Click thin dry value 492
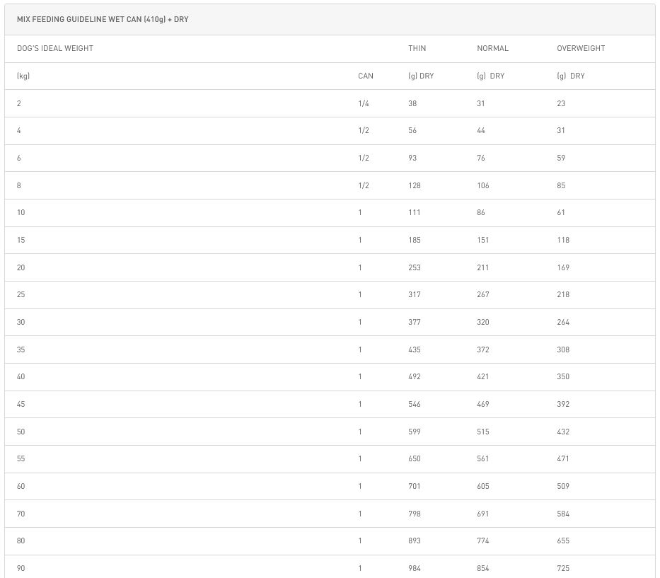 415,376
